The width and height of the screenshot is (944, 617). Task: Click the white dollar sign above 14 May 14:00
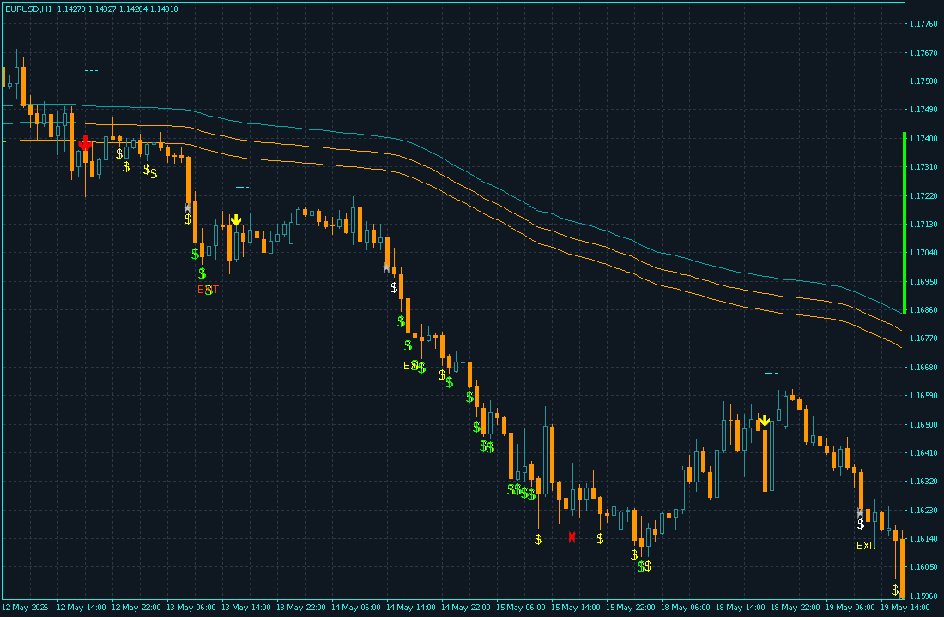pyautogui.click(x=394, y=287)
